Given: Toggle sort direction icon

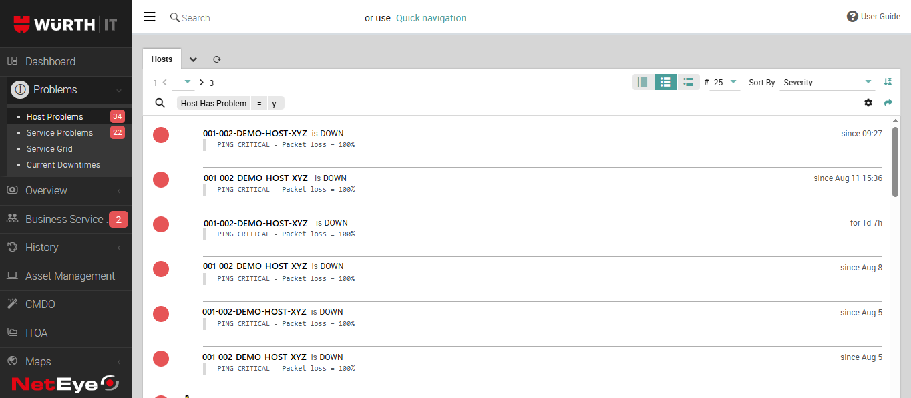Looking at the screenshot, I should pos(888,82).
